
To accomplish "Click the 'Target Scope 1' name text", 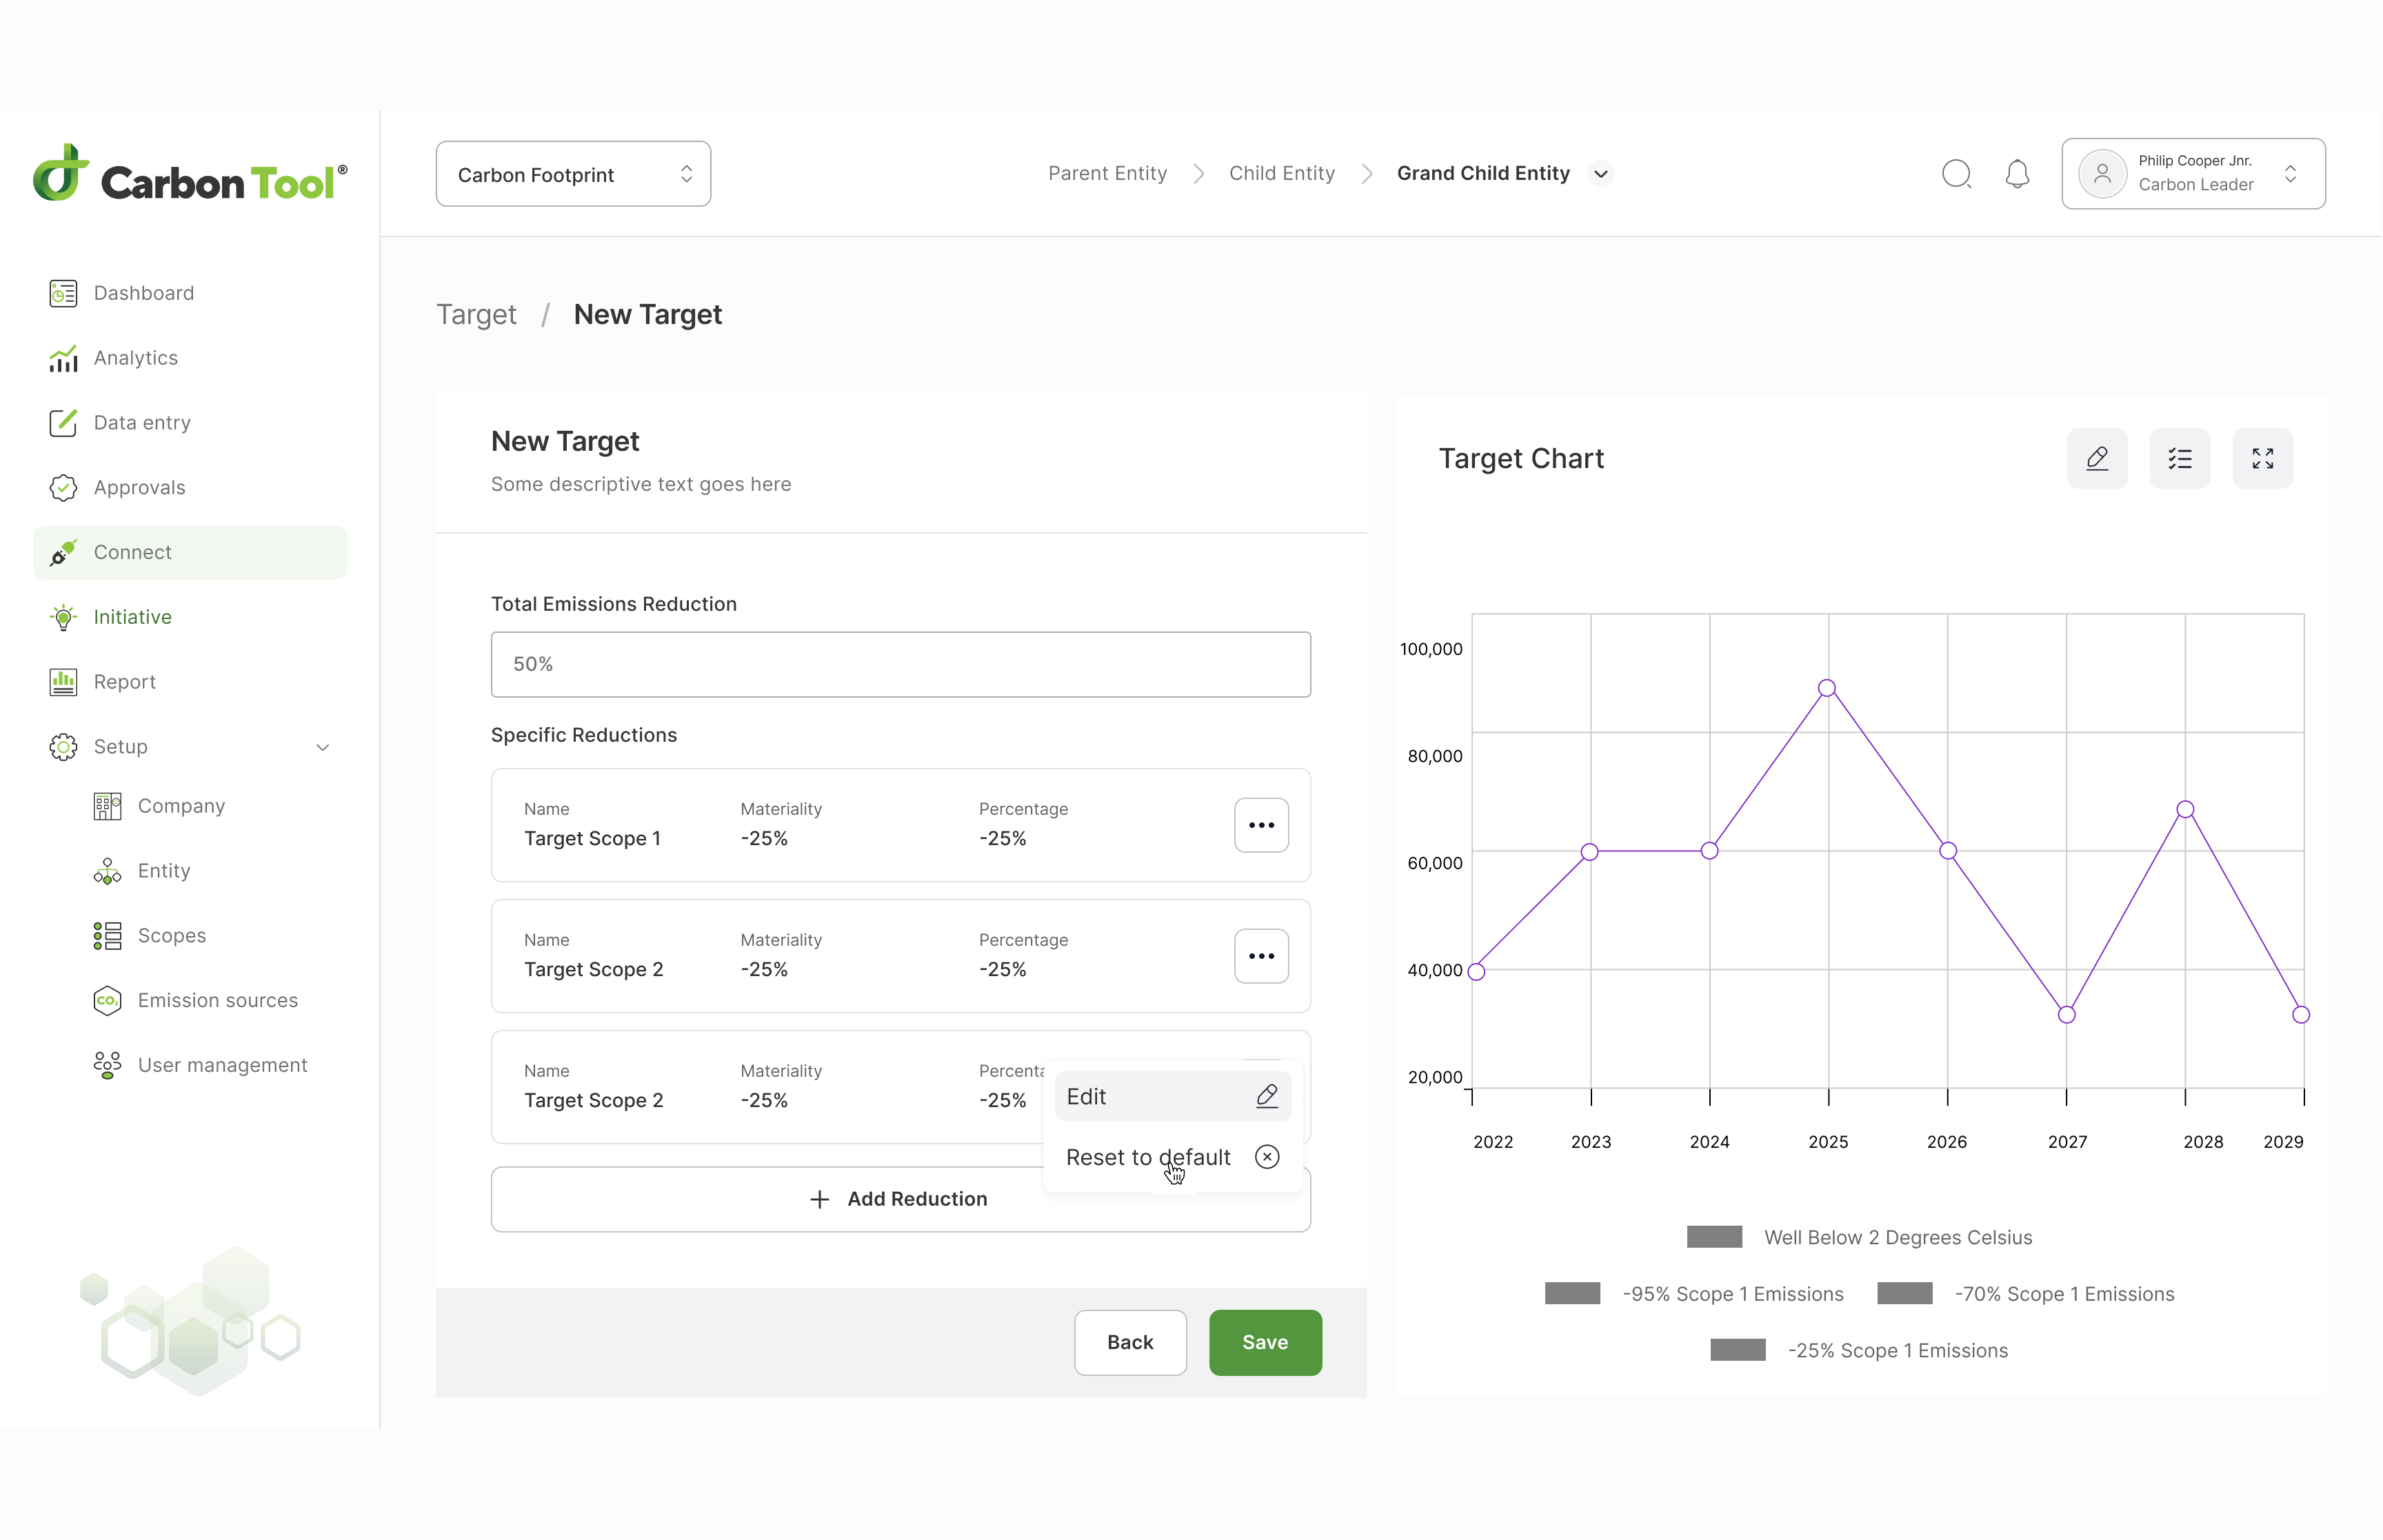I will (592, 839).
